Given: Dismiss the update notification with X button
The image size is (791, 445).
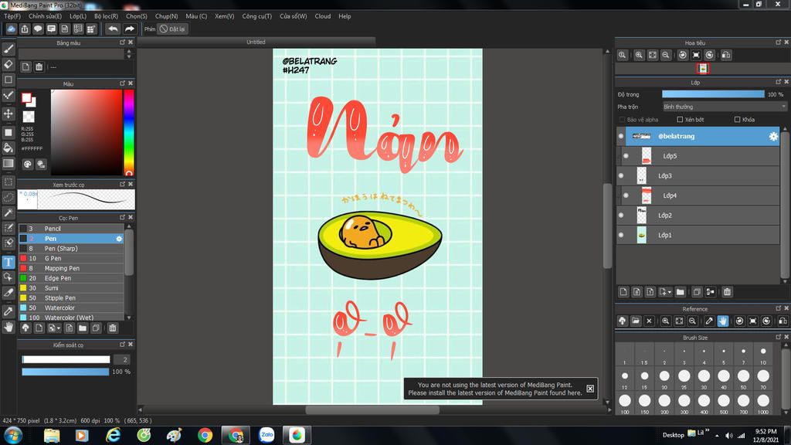Looking at the screenshot, I should point(589,389).
